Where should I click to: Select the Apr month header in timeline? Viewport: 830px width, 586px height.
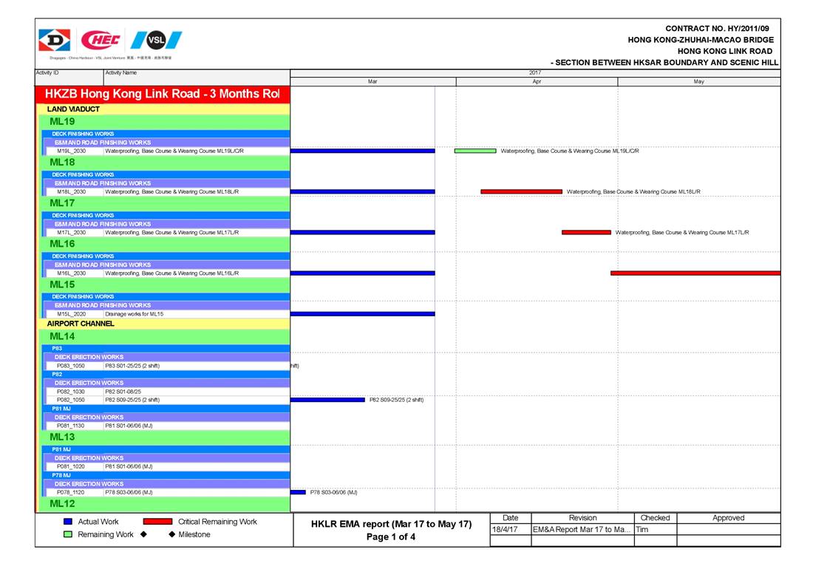[x=537, y=82]
